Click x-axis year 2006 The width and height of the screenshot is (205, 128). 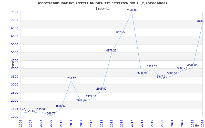(x=20, y=123)
